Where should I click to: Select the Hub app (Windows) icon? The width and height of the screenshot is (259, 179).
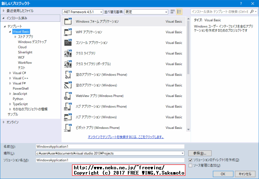tap(68, 117)
